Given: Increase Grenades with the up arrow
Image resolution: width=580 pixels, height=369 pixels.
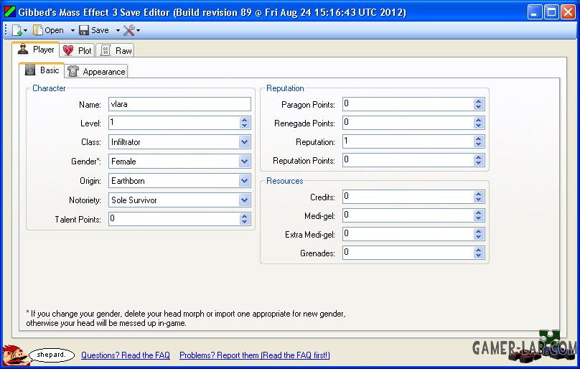Looking at the screenshot, I should pos(478,249).
